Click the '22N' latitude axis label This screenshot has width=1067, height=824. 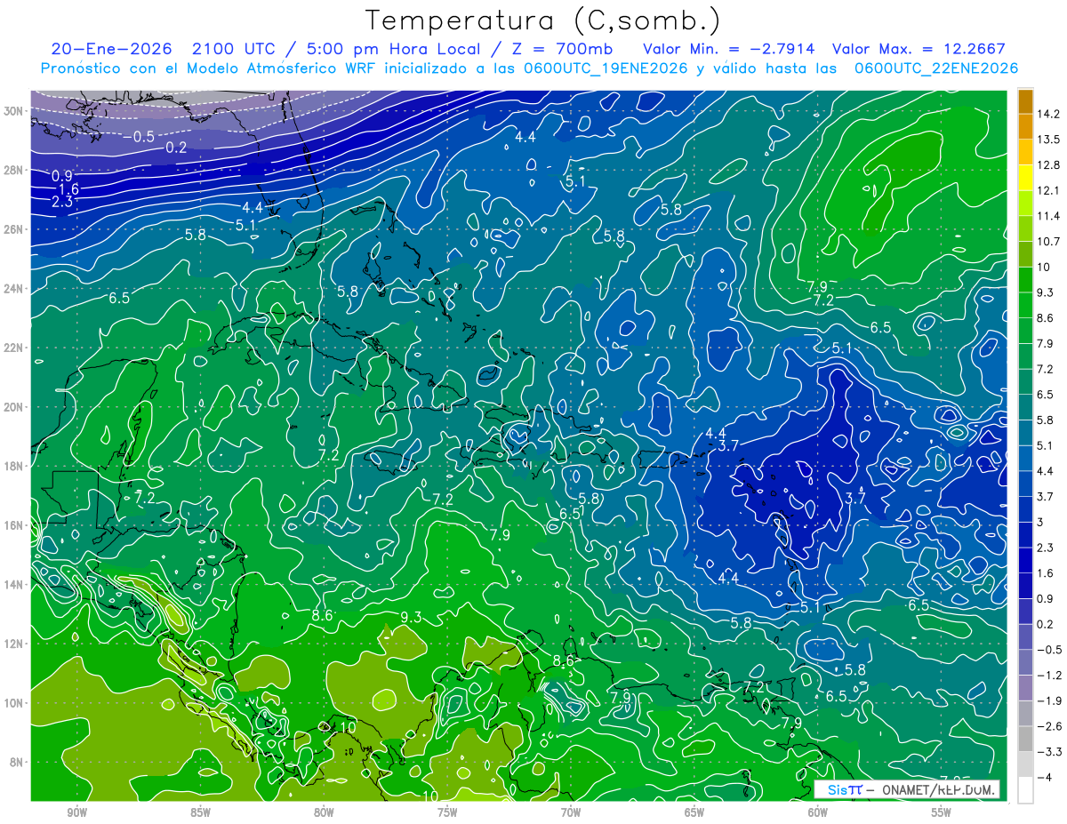15,348
